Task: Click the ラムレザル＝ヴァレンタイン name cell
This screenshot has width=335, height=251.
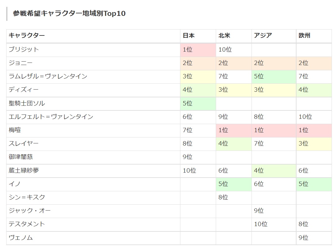Action: point(48,77)
